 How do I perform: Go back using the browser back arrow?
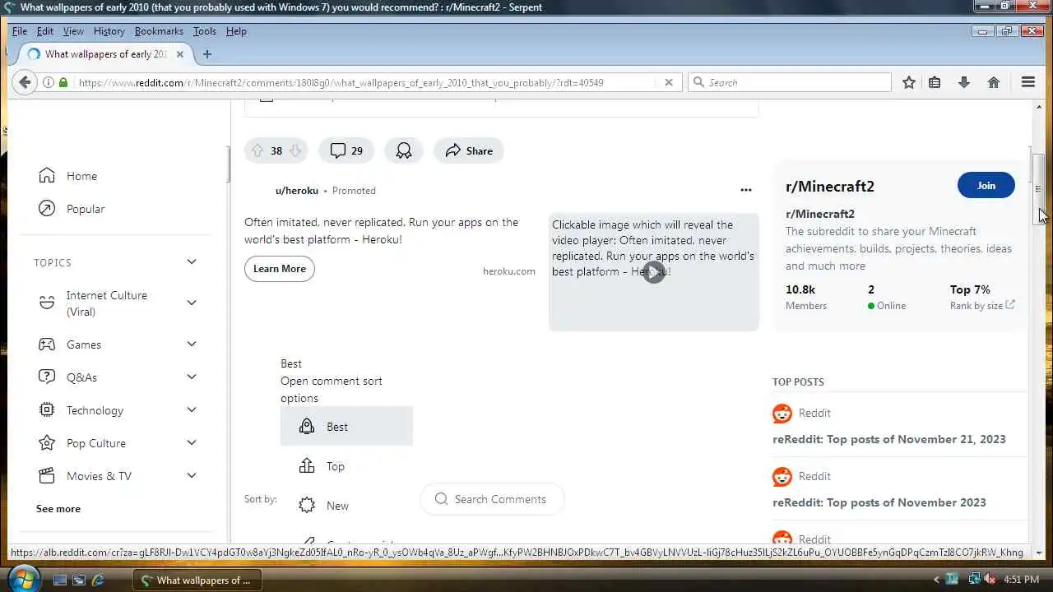pos(25,82)
